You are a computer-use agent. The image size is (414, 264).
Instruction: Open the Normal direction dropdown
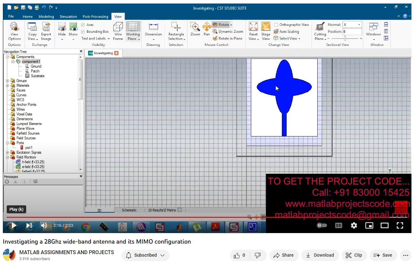click(359, 25)
